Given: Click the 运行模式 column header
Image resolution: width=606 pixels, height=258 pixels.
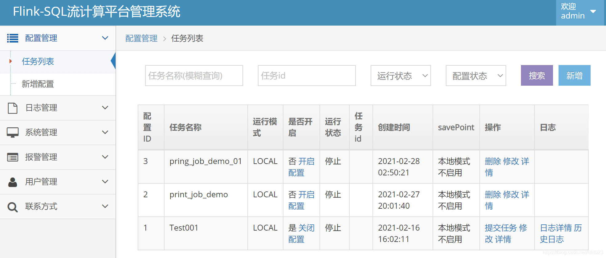Looking at the screenshot, I should pyautogui.click(x=265, y=128).
